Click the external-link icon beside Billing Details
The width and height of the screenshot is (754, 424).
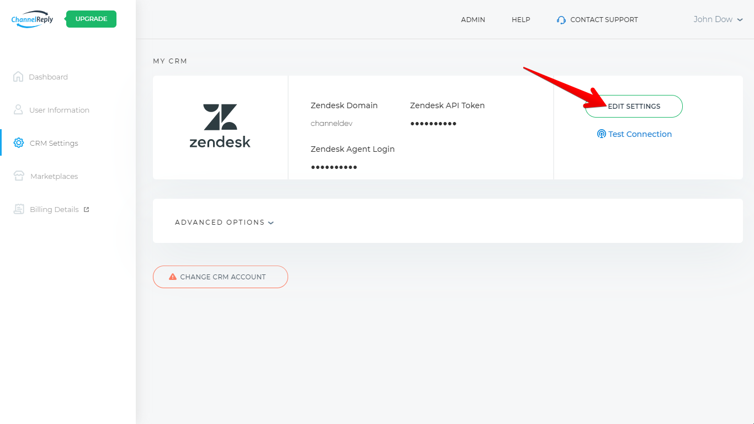(86, 209)
